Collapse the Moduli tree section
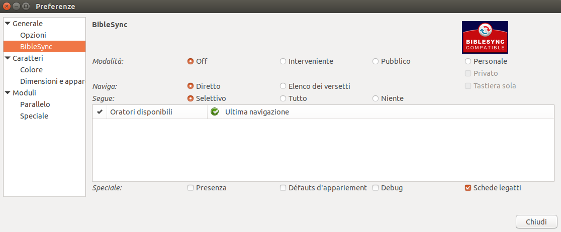This screenshot has width=561, height=232. click(x=8, y=93)
